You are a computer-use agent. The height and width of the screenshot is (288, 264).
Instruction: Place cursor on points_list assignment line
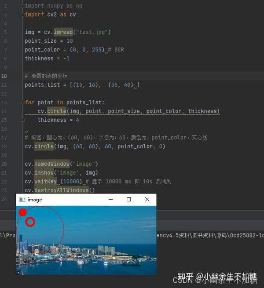[82, 85]
